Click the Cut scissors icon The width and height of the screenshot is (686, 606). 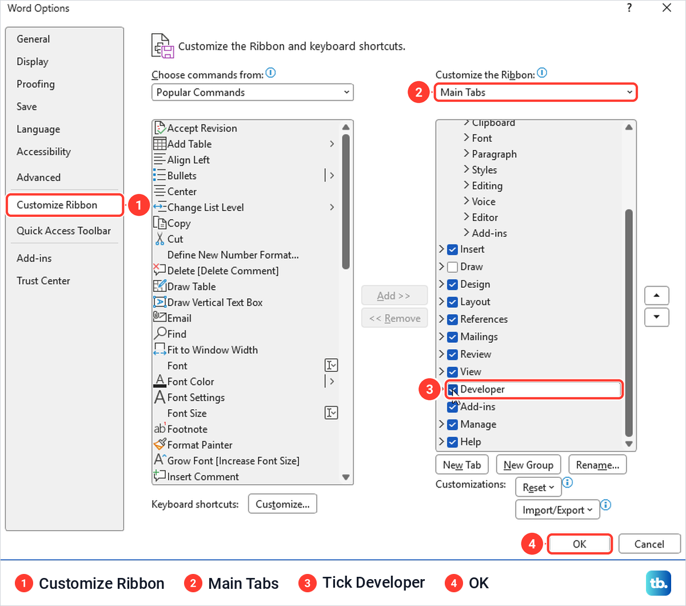coord(160,239)
